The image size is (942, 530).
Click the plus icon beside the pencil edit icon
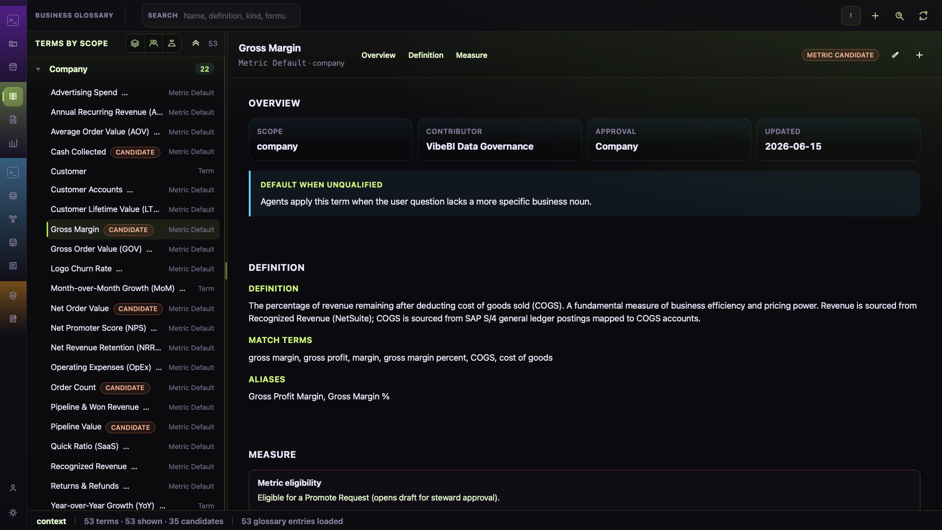pyautogui.click(x=919, y=55)
